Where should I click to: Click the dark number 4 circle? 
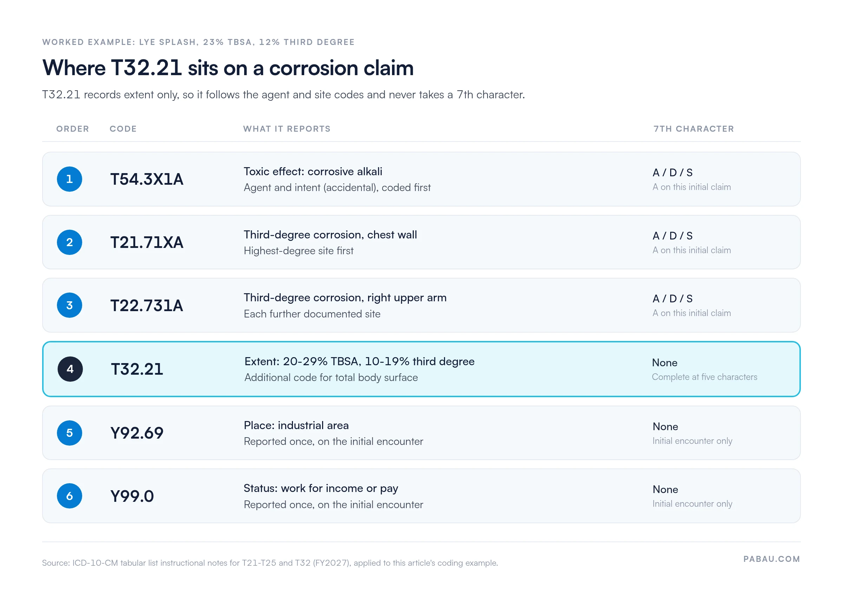pos(70,369)
